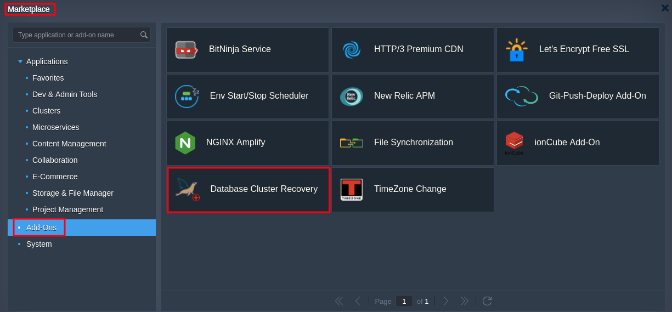Go to the next page
The width and height of the screenshot is (672, 312).
click(446, 301)
